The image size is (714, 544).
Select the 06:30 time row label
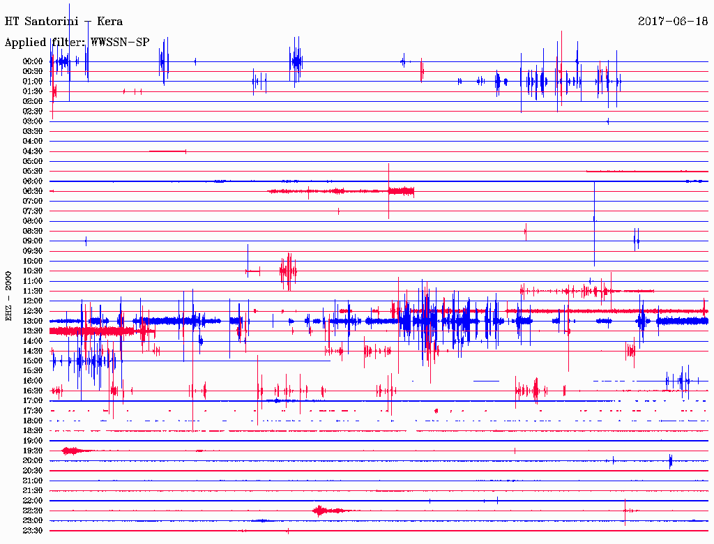click(33, 191)
